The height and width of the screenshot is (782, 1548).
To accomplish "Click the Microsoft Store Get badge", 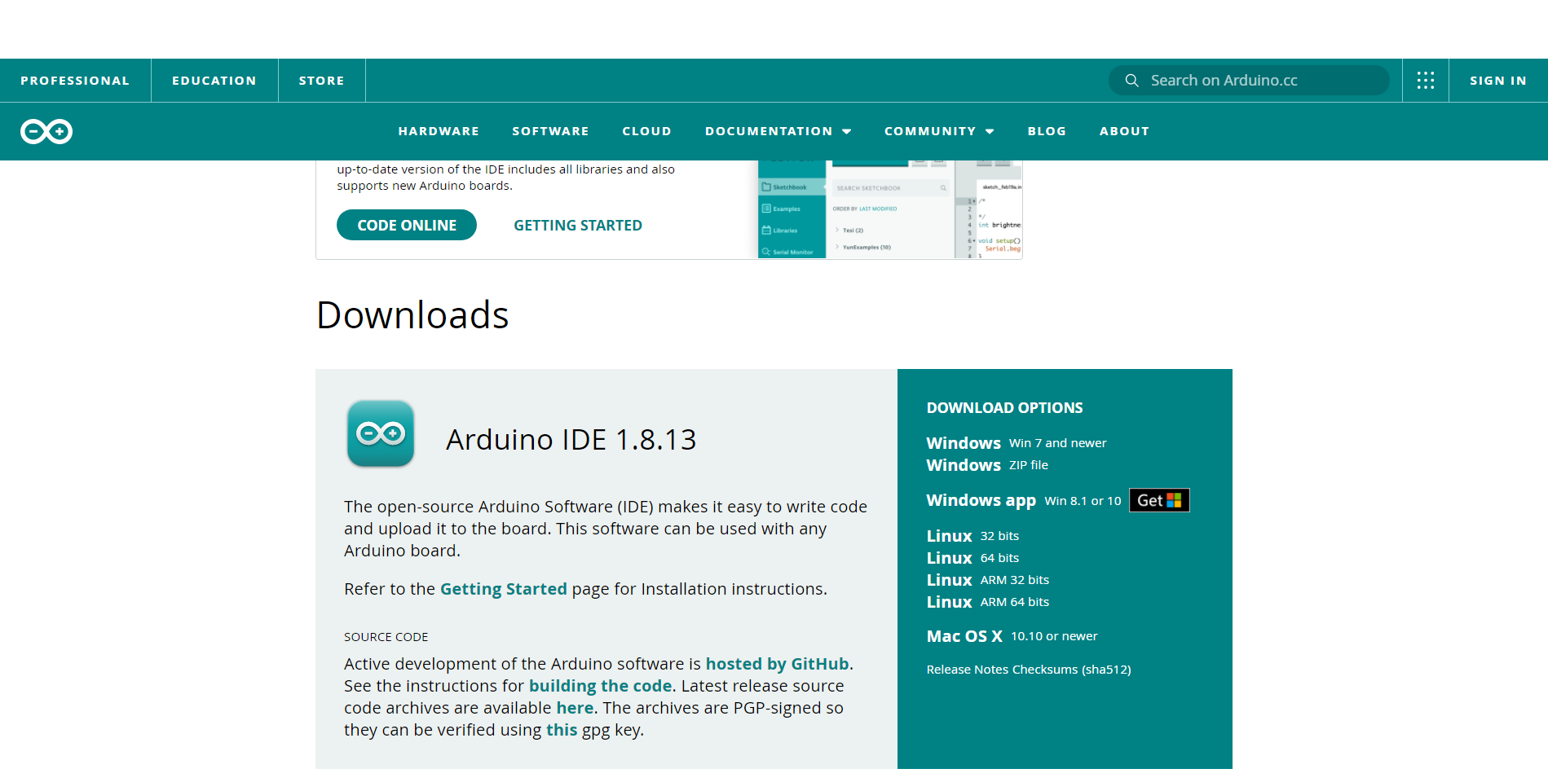I will [x=1158, y=499].
